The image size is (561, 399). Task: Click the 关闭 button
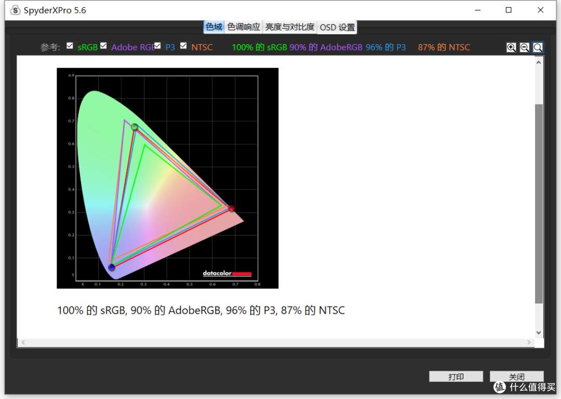click(x=517, y=377)
